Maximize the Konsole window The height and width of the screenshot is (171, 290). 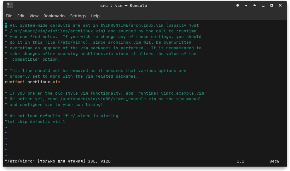[x=272, y=5]
